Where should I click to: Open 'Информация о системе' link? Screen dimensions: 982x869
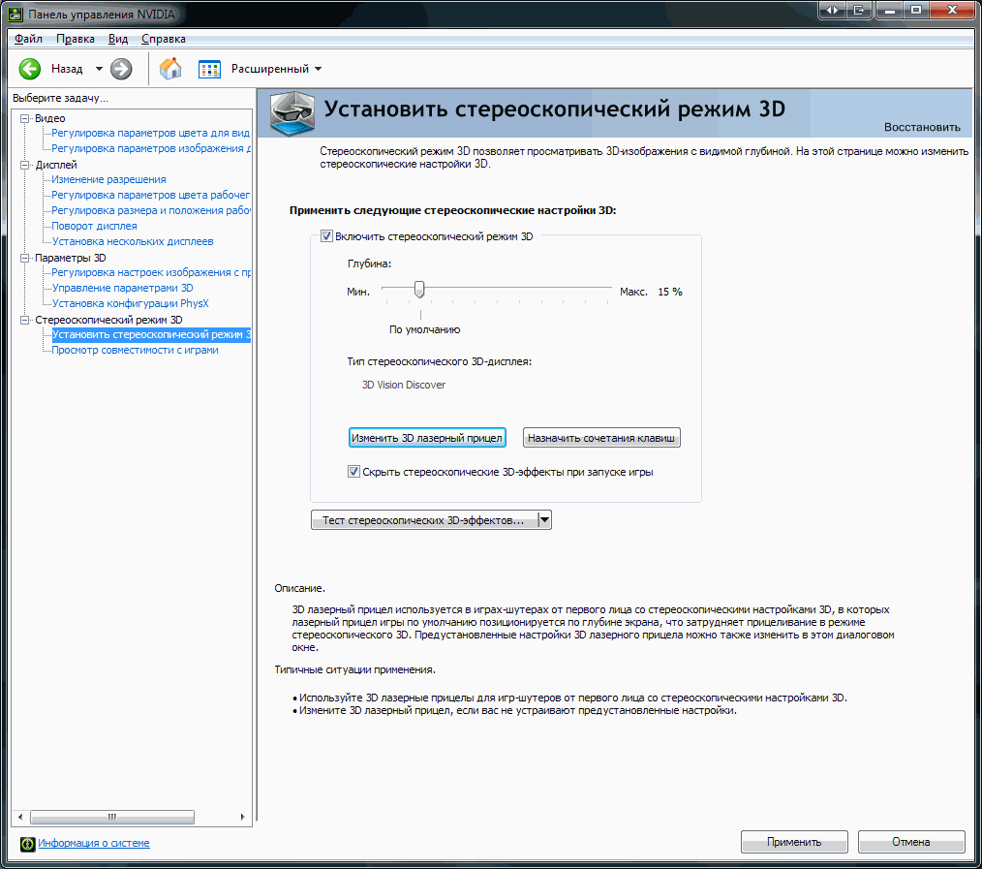94,843
